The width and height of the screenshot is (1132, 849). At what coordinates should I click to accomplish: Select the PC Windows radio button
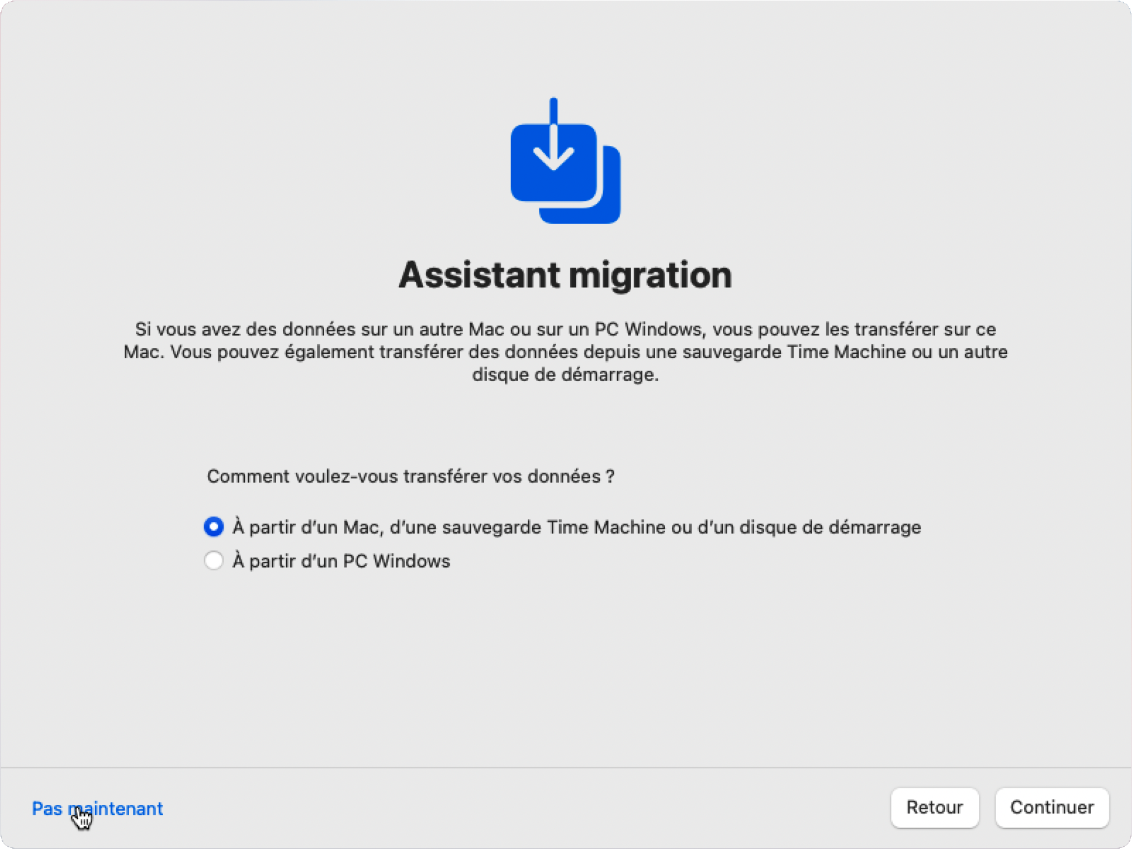[x=214, y=560]
